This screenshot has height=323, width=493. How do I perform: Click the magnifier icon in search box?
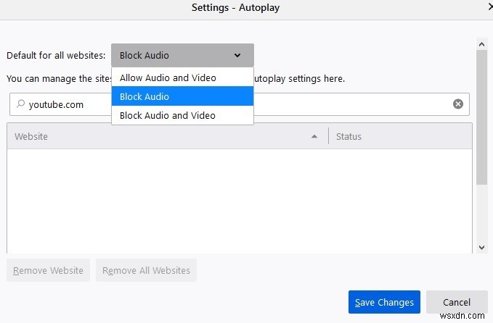(x=20, y=104)
